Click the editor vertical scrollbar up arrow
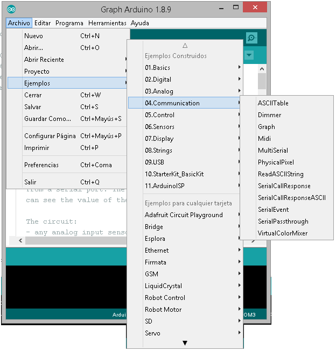This screenshot has height=351, width=336. (262, 69)
